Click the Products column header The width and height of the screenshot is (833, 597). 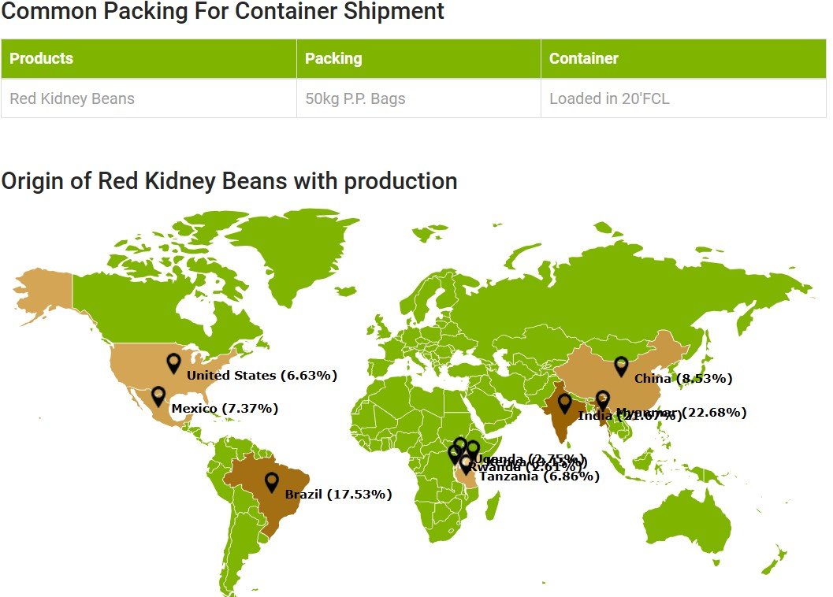[x=149, y=58]
